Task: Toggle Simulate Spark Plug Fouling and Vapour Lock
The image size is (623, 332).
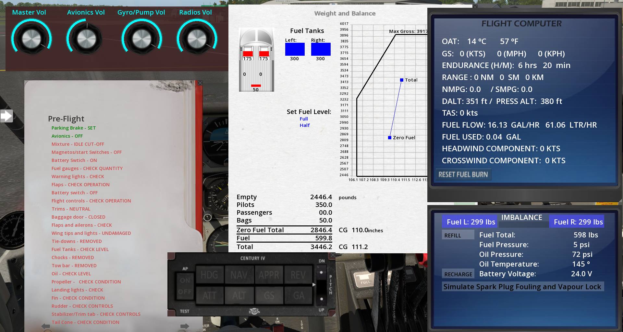Action: [522, 287]
